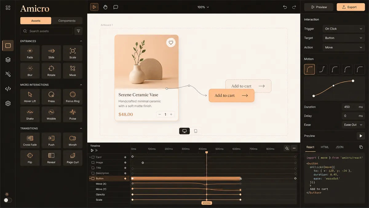The width and height of the screenshot is (369, 208).
Task: Click the redo arrow
Action: [x=294, y=7]
